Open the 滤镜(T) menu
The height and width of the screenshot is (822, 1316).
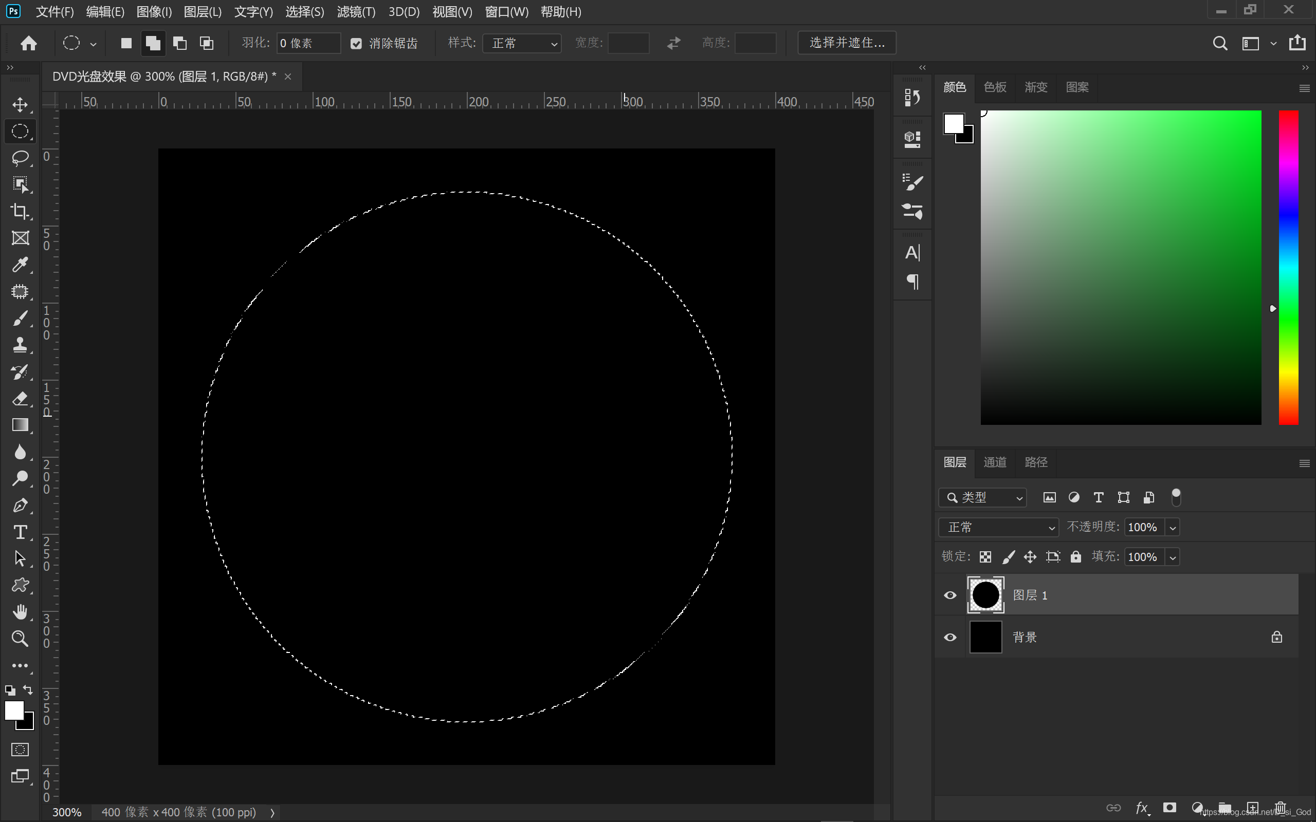coord(356,12)
